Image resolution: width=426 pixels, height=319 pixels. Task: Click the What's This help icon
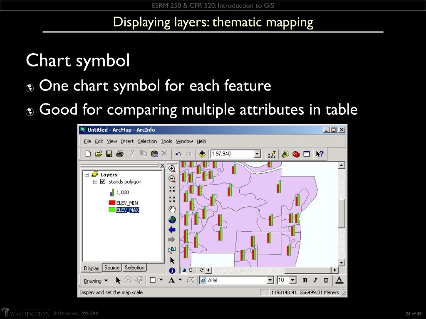[x=319, y=154]
